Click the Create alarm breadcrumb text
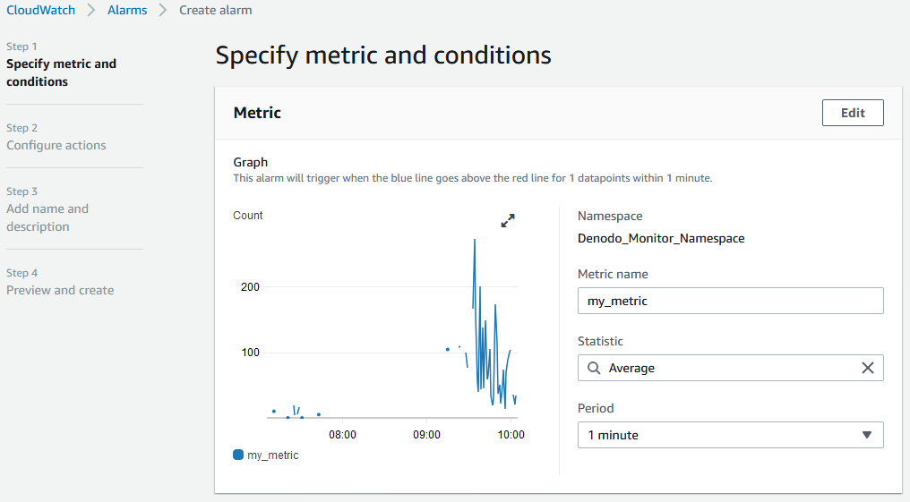Screen dimensions: 910x502 (x=215, y=10)
